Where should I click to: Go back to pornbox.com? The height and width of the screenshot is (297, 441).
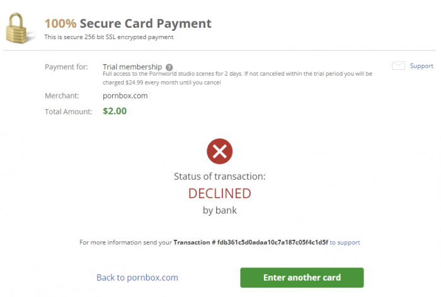coord(137,277)
